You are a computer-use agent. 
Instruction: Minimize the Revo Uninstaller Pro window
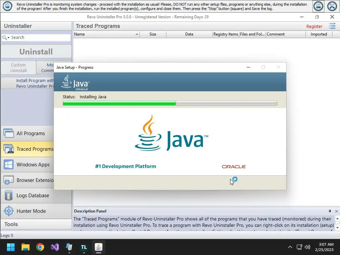point(301,17)
